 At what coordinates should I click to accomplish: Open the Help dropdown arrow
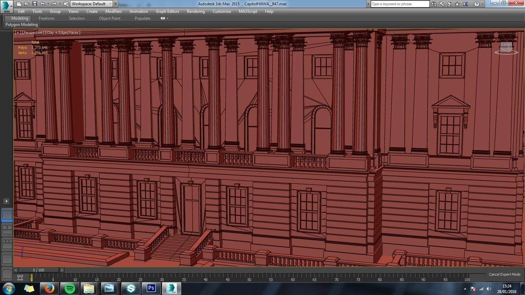[482, 4]
